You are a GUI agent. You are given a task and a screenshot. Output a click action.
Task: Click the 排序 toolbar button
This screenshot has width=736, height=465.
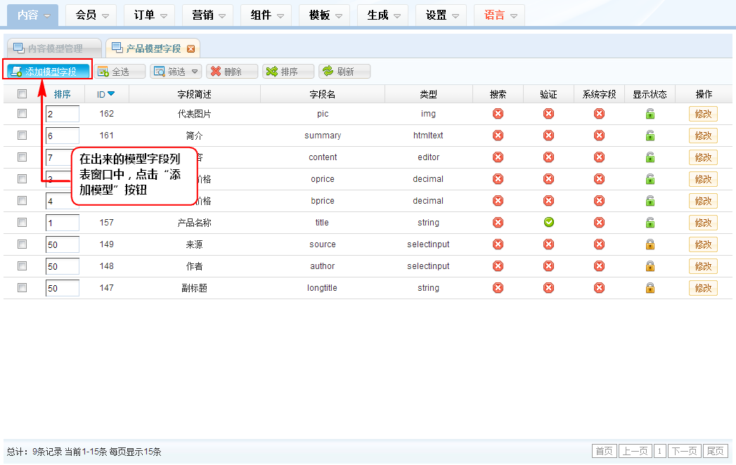click(x=288, y=72)
